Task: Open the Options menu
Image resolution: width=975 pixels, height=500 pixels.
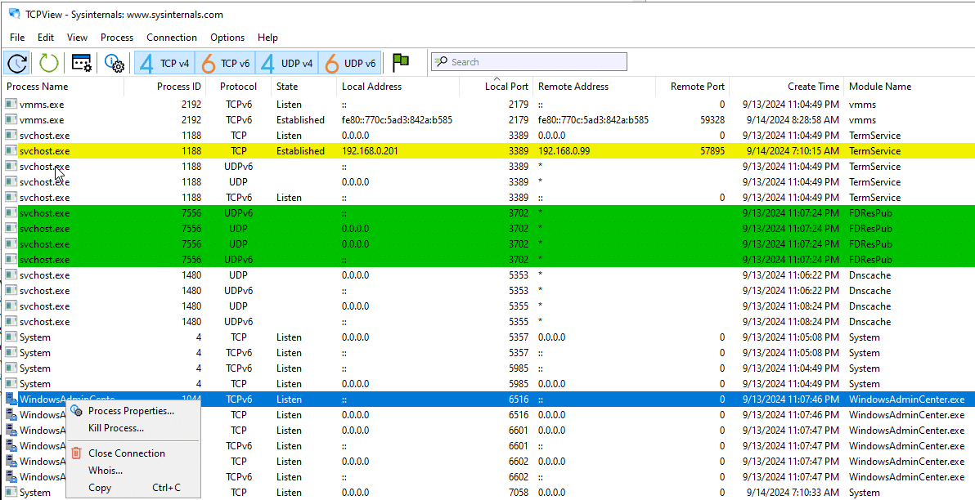Action: pyautogui.click(x=227, y=38)
